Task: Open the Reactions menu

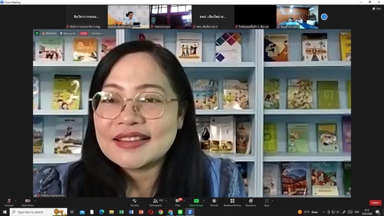Action: tap(251, 202)
